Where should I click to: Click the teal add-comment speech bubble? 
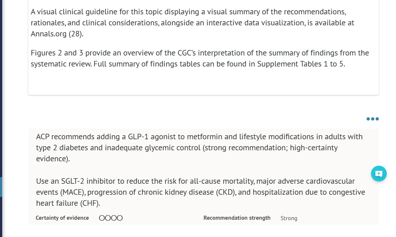coord(379,173)
